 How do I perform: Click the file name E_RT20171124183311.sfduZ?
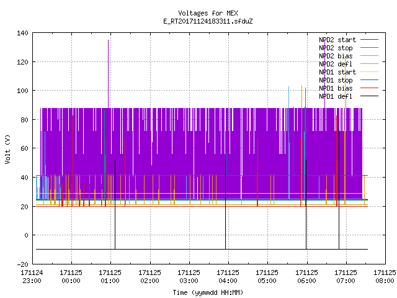coord(208,21)
